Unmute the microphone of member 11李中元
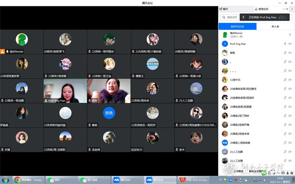295x184 pixels. (285, 80)
